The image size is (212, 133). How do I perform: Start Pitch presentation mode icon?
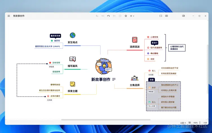tap(167, 16)
